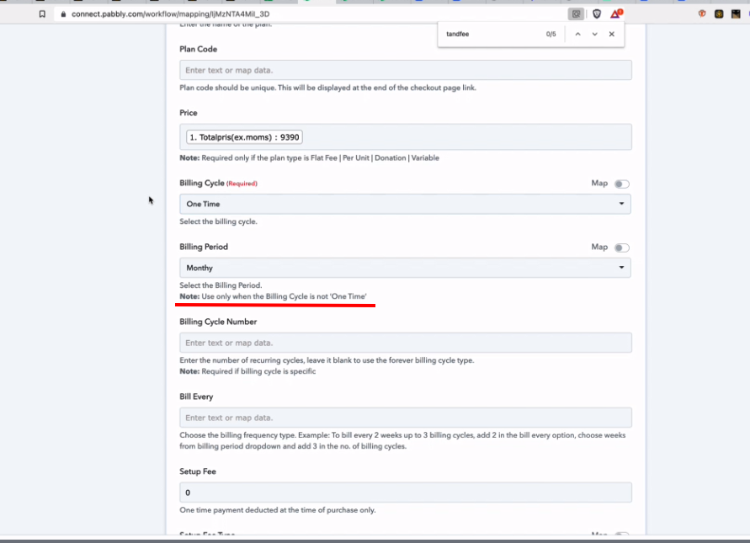The height and width of the screenshot is (543, 750).
Task: Open the Brave Rewards triangle icon
Action: [616, 14]
